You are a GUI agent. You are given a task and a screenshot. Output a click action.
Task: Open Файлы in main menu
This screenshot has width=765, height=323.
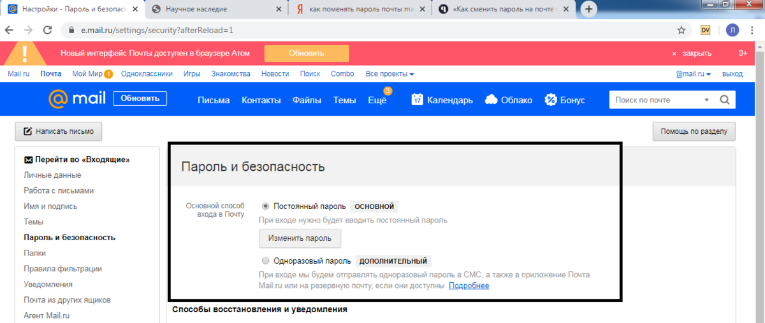click(x=307, y=100)
